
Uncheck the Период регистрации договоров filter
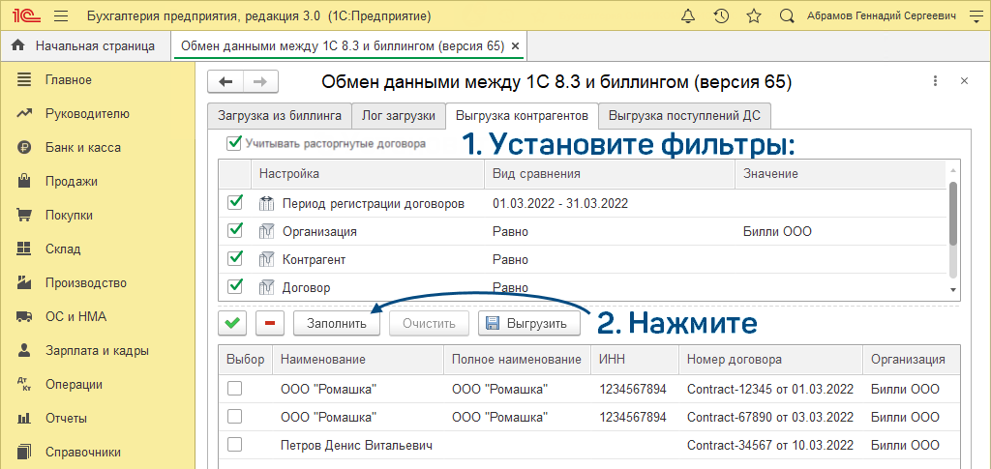tap(235, 203)
